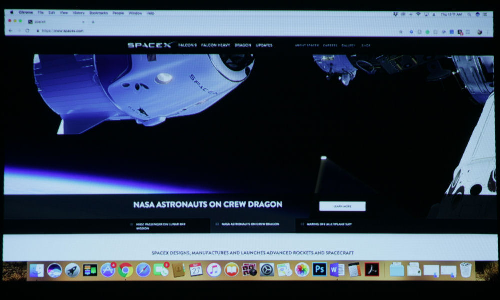Open the Bookmarks menu in menu bar

pos(98,13)
